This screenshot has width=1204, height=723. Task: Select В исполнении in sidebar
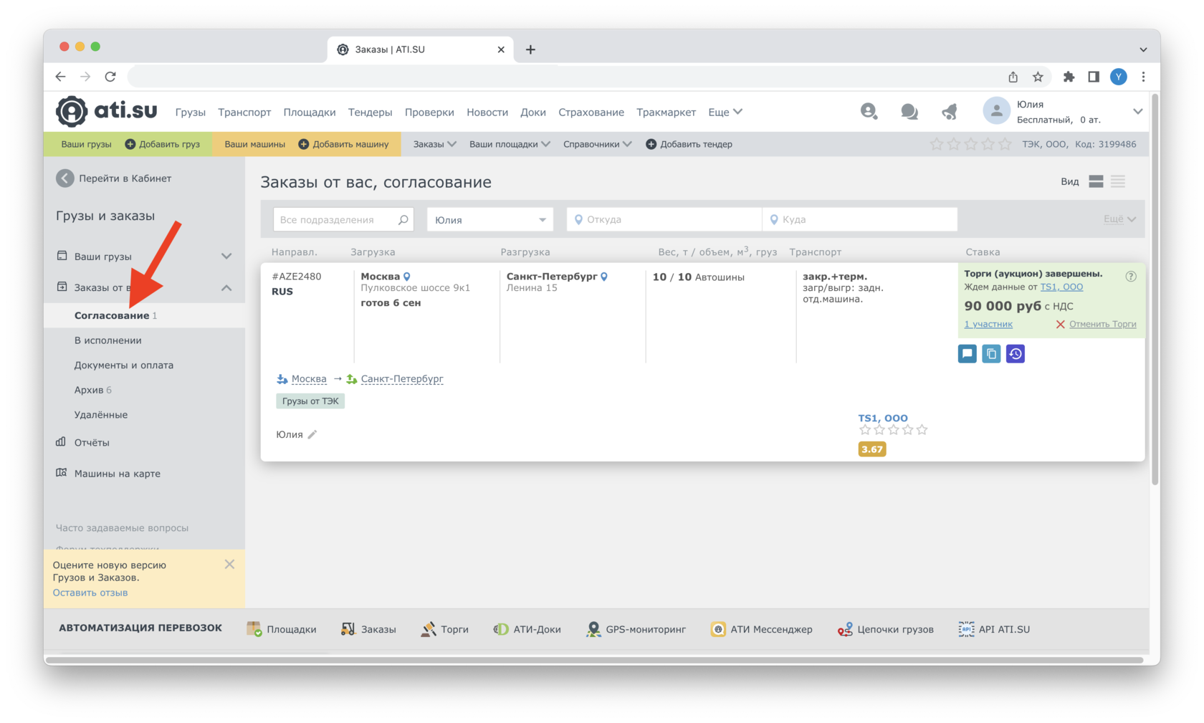(x=108, y=340)
